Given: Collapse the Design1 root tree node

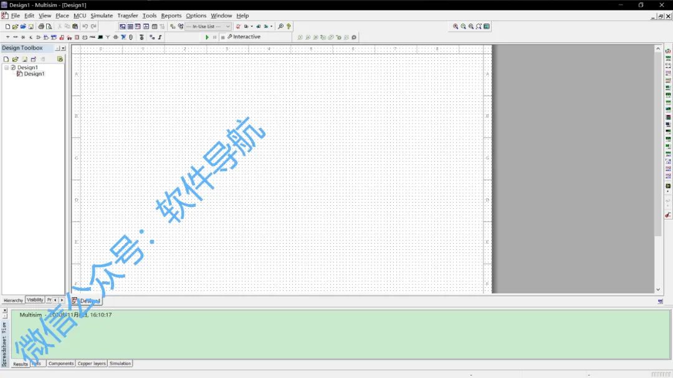Looking at the screenshot, I should click(6, 68).
